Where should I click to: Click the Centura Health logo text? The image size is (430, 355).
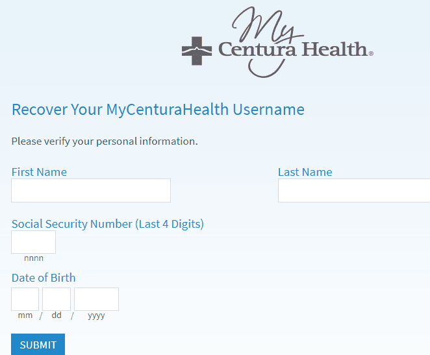296,49
